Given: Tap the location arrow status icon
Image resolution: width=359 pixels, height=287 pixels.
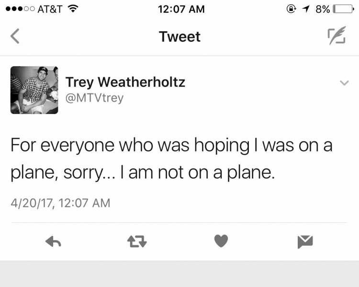Looking at the screenshot, I should point(306,9).
